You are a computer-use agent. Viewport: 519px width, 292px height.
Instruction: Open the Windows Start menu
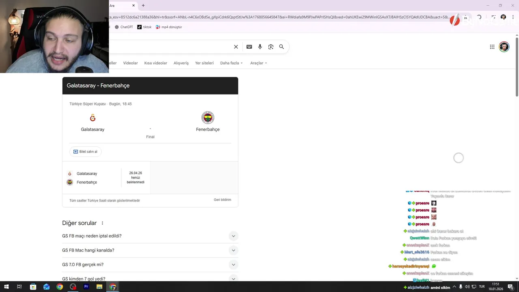[6, 287]
